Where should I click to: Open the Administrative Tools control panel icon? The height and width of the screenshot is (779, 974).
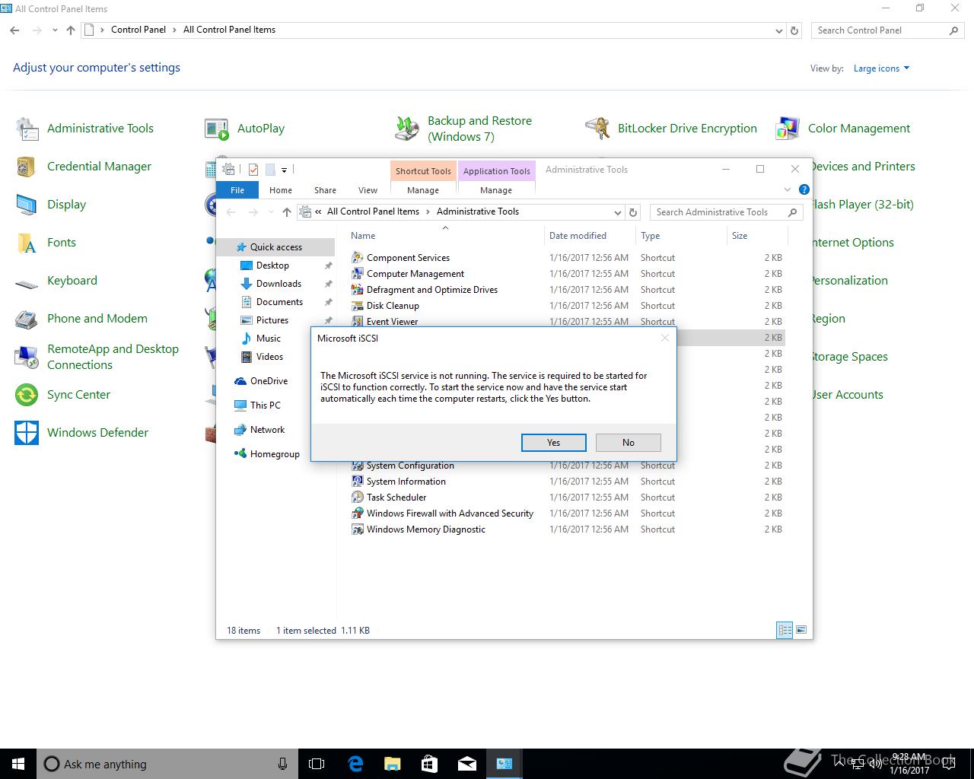[27, 129]
